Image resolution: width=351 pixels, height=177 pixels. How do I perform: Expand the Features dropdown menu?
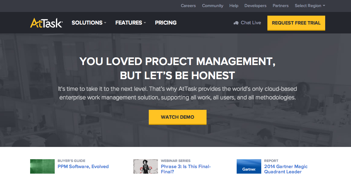[130, 23]
